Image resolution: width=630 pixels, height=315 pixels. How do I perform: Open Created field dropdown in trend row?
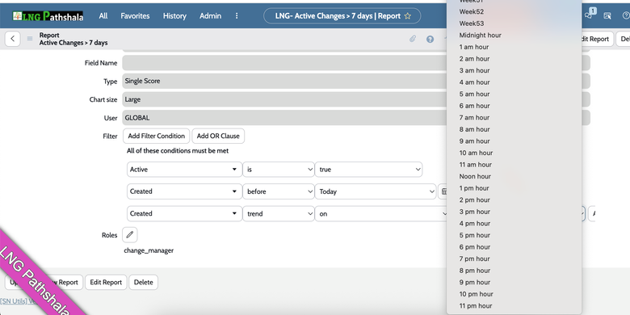pyautogui.click(x=184, y=214)
